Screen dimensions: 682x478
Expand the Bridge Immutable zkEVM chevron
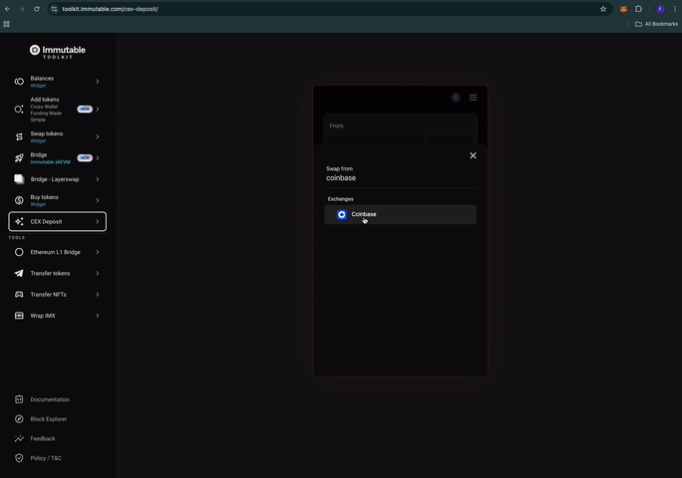click(x=98, y=158)
